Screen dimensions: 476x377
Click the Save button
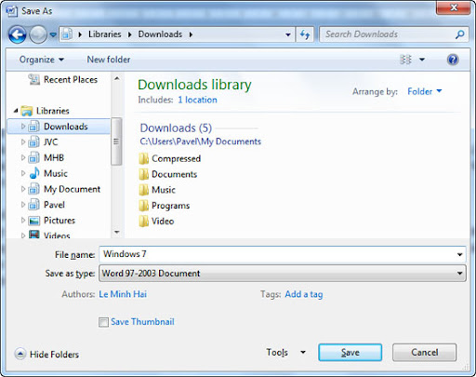[350, 353]
